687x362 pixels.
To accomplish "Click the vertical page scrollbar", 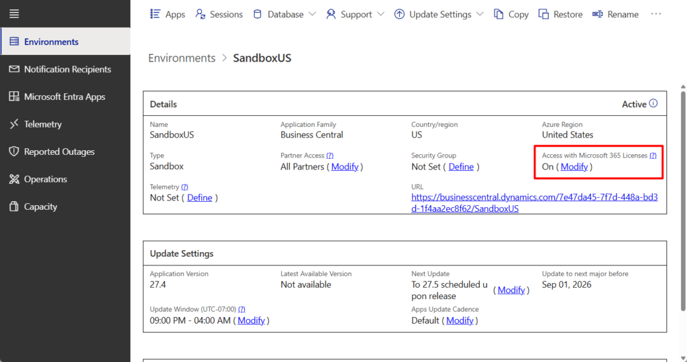I will click(x=682, y=201).
